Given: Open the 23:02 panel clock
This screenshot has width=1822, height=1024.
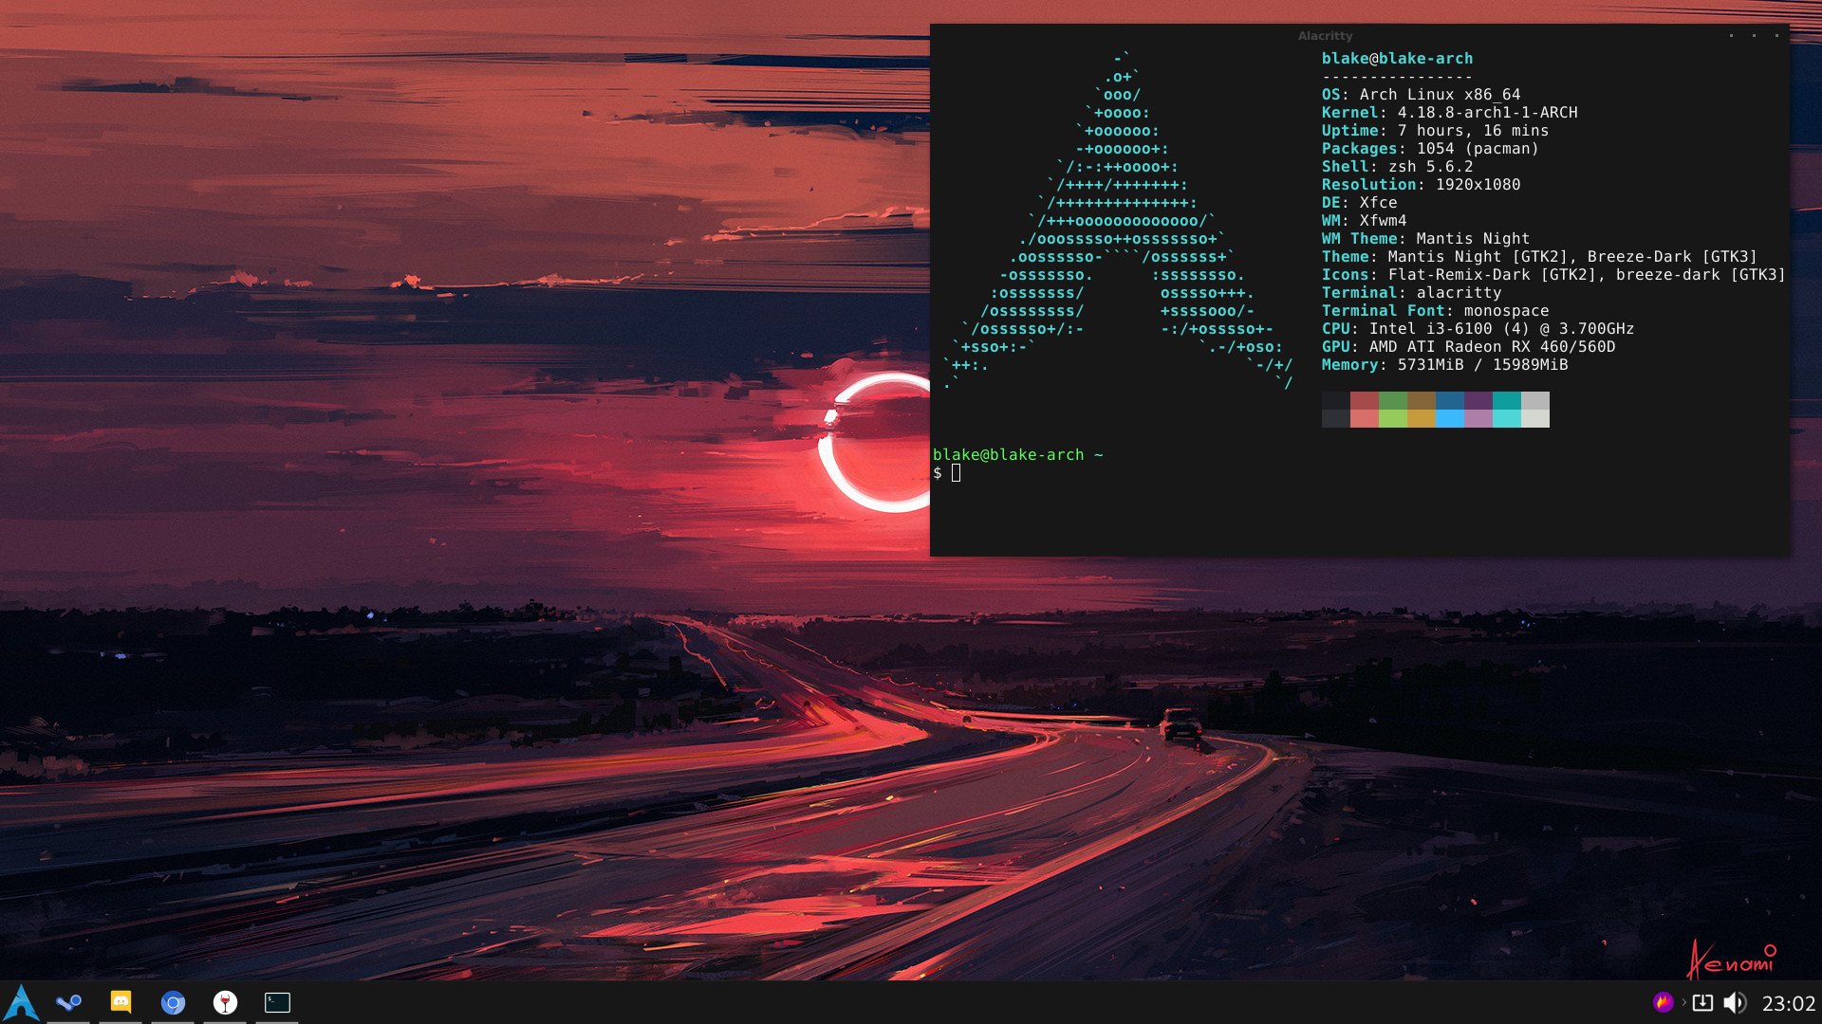Looking at the screenshot, I should 1789,1003.
